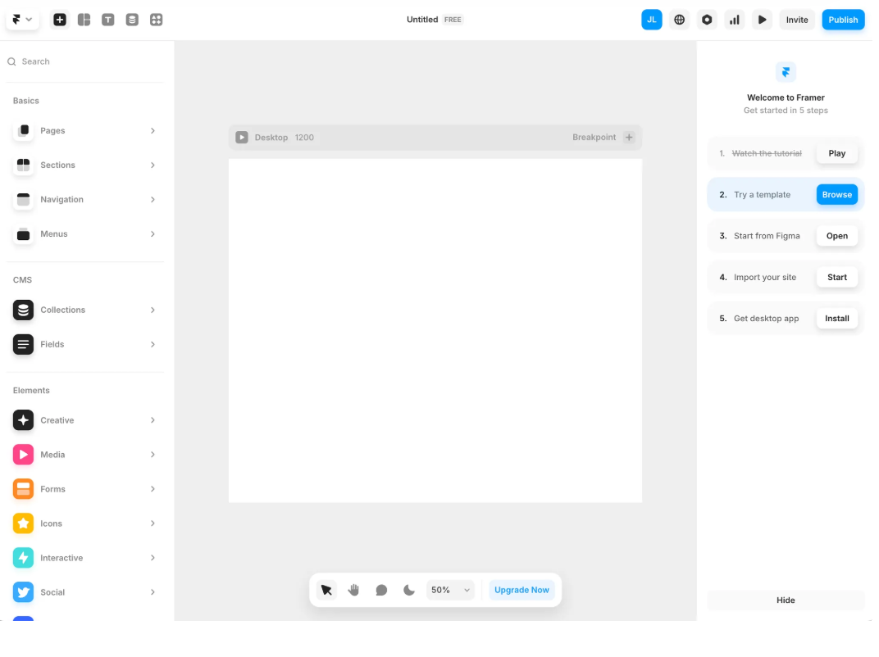Open the globe site settings icon
This screenshot has height=657, width=879.
point(680,20)
